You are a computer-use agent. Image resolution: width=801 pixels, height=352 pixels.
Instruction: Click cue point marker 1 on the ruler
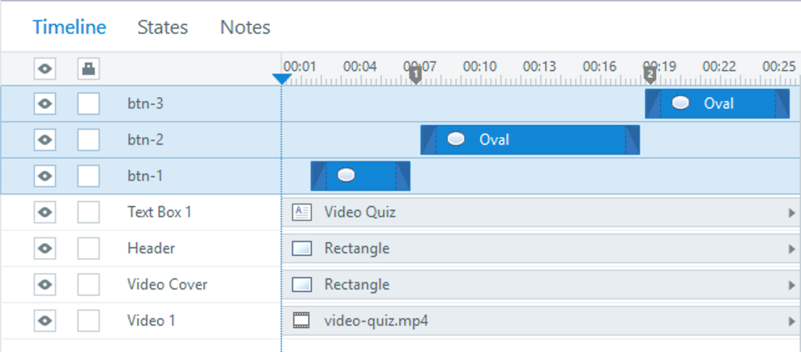tap(415, 75)
